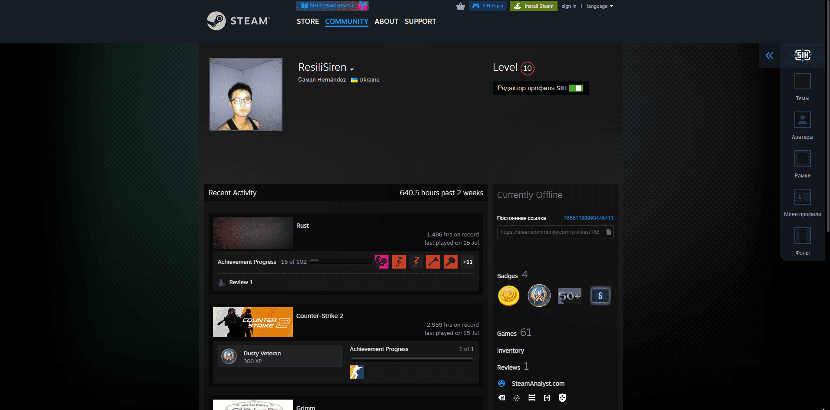
Task: Click the Steam logo in the header
Action: point(238,21)
